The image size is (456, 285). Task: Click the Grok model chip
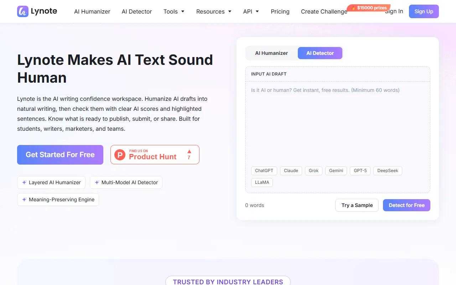[313, 171]
